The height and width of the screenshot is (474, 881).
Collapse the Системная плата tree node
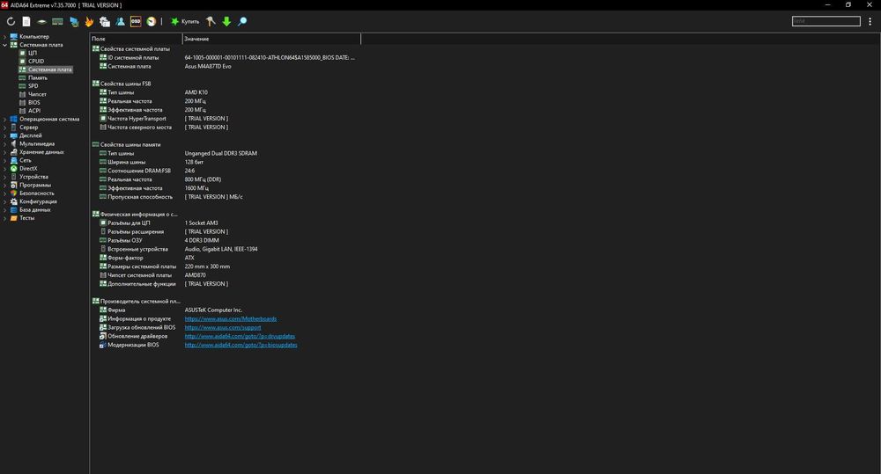click(x=4, y=44)
